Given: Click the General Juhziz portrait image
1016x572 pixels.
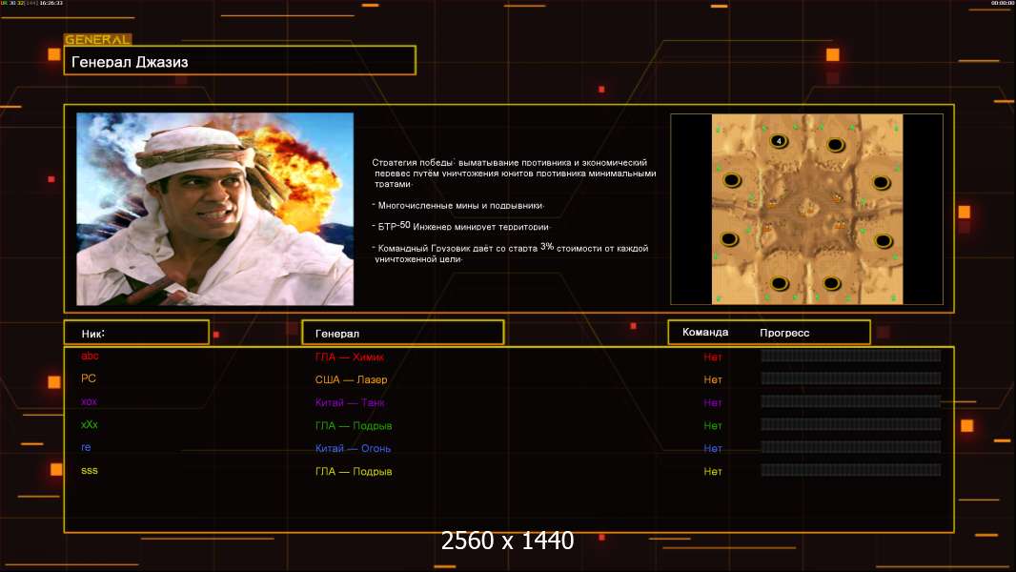Looking at the screenshot, I should click(x=214, y=209).
